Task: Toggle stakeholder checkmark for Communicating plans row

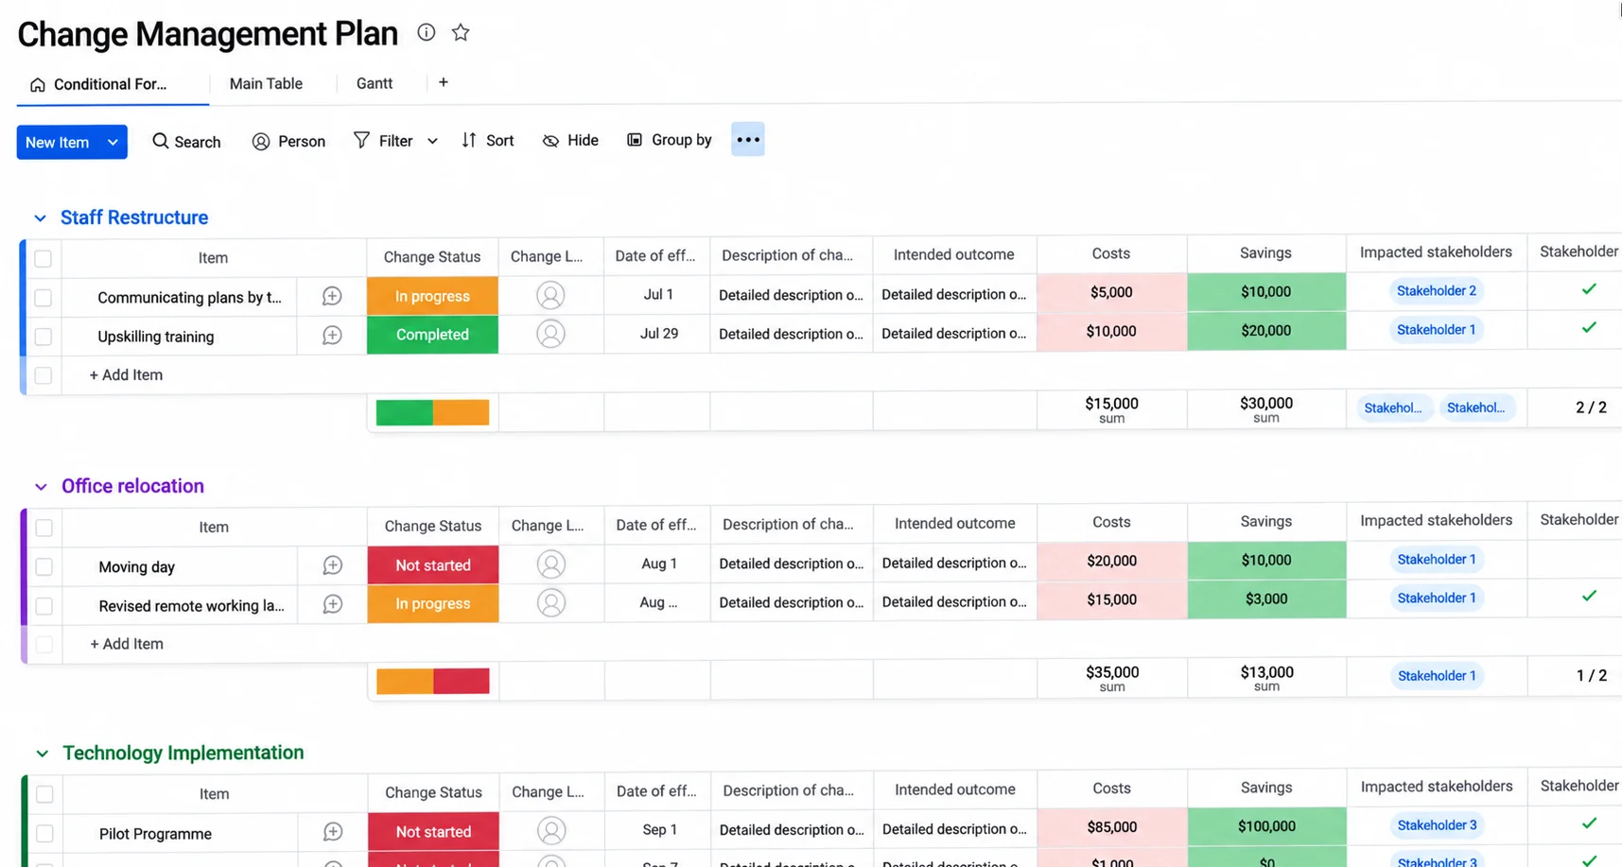Action: click(x=1589, y=289)
